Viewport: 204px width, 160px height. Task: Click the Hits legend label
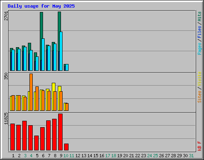(200, 16)
